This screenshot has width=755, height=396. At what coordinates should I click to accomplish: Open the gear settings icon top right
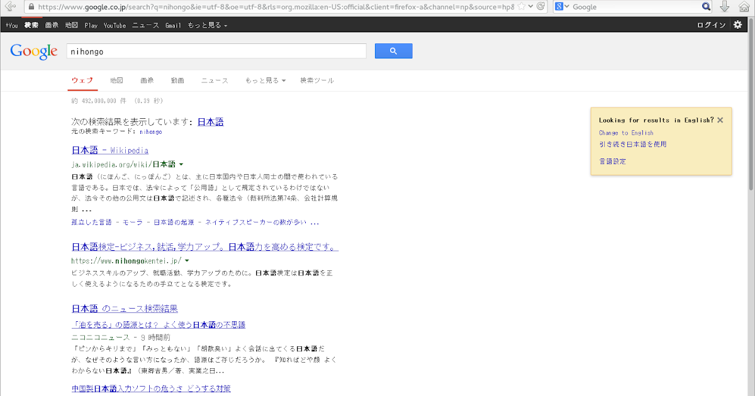pos(737,25)
